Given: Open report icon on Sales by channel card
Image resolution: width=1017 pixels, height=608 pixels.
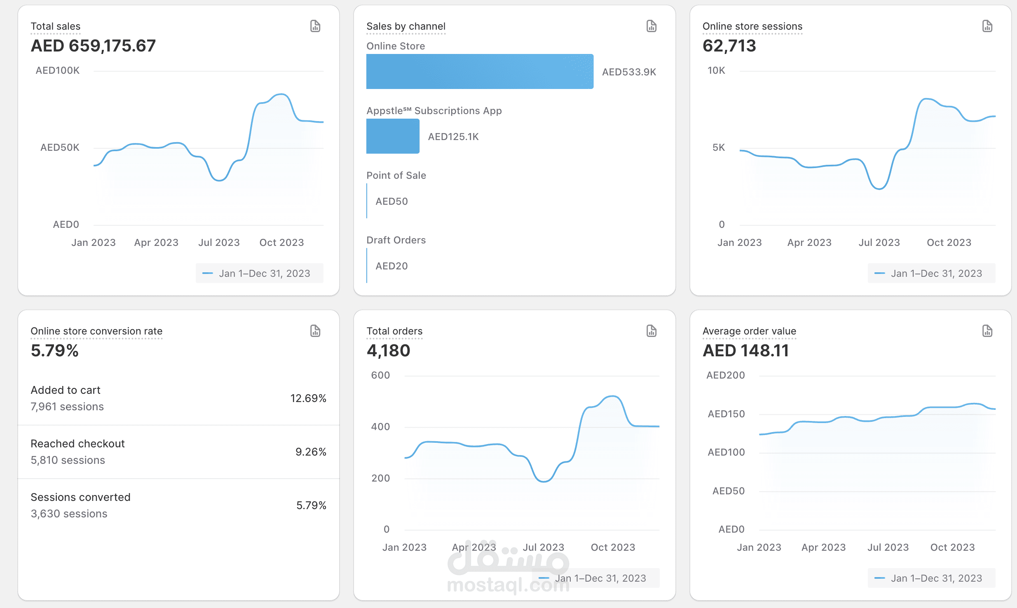Looking at the screenshot, I should [x=651, y=26].
